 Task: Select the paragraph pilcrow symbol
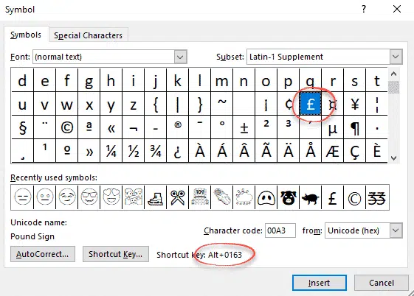pos(354,127)
